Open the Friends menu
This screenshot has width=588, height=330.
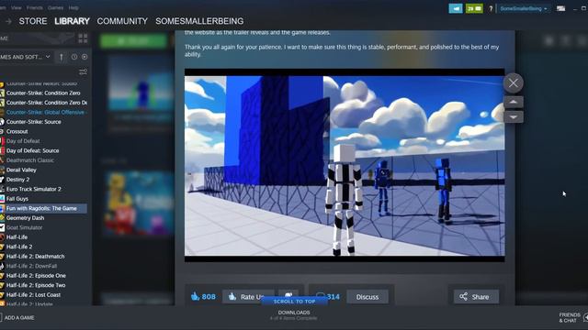35,7
